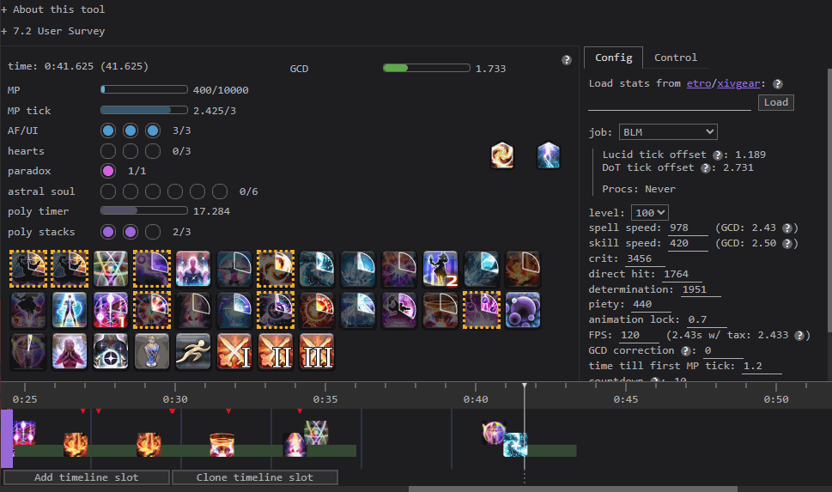Click the pink praying figure Lucid Dreaming icon
The height and width of the screenshot is (492, 832).
point(68,351)
